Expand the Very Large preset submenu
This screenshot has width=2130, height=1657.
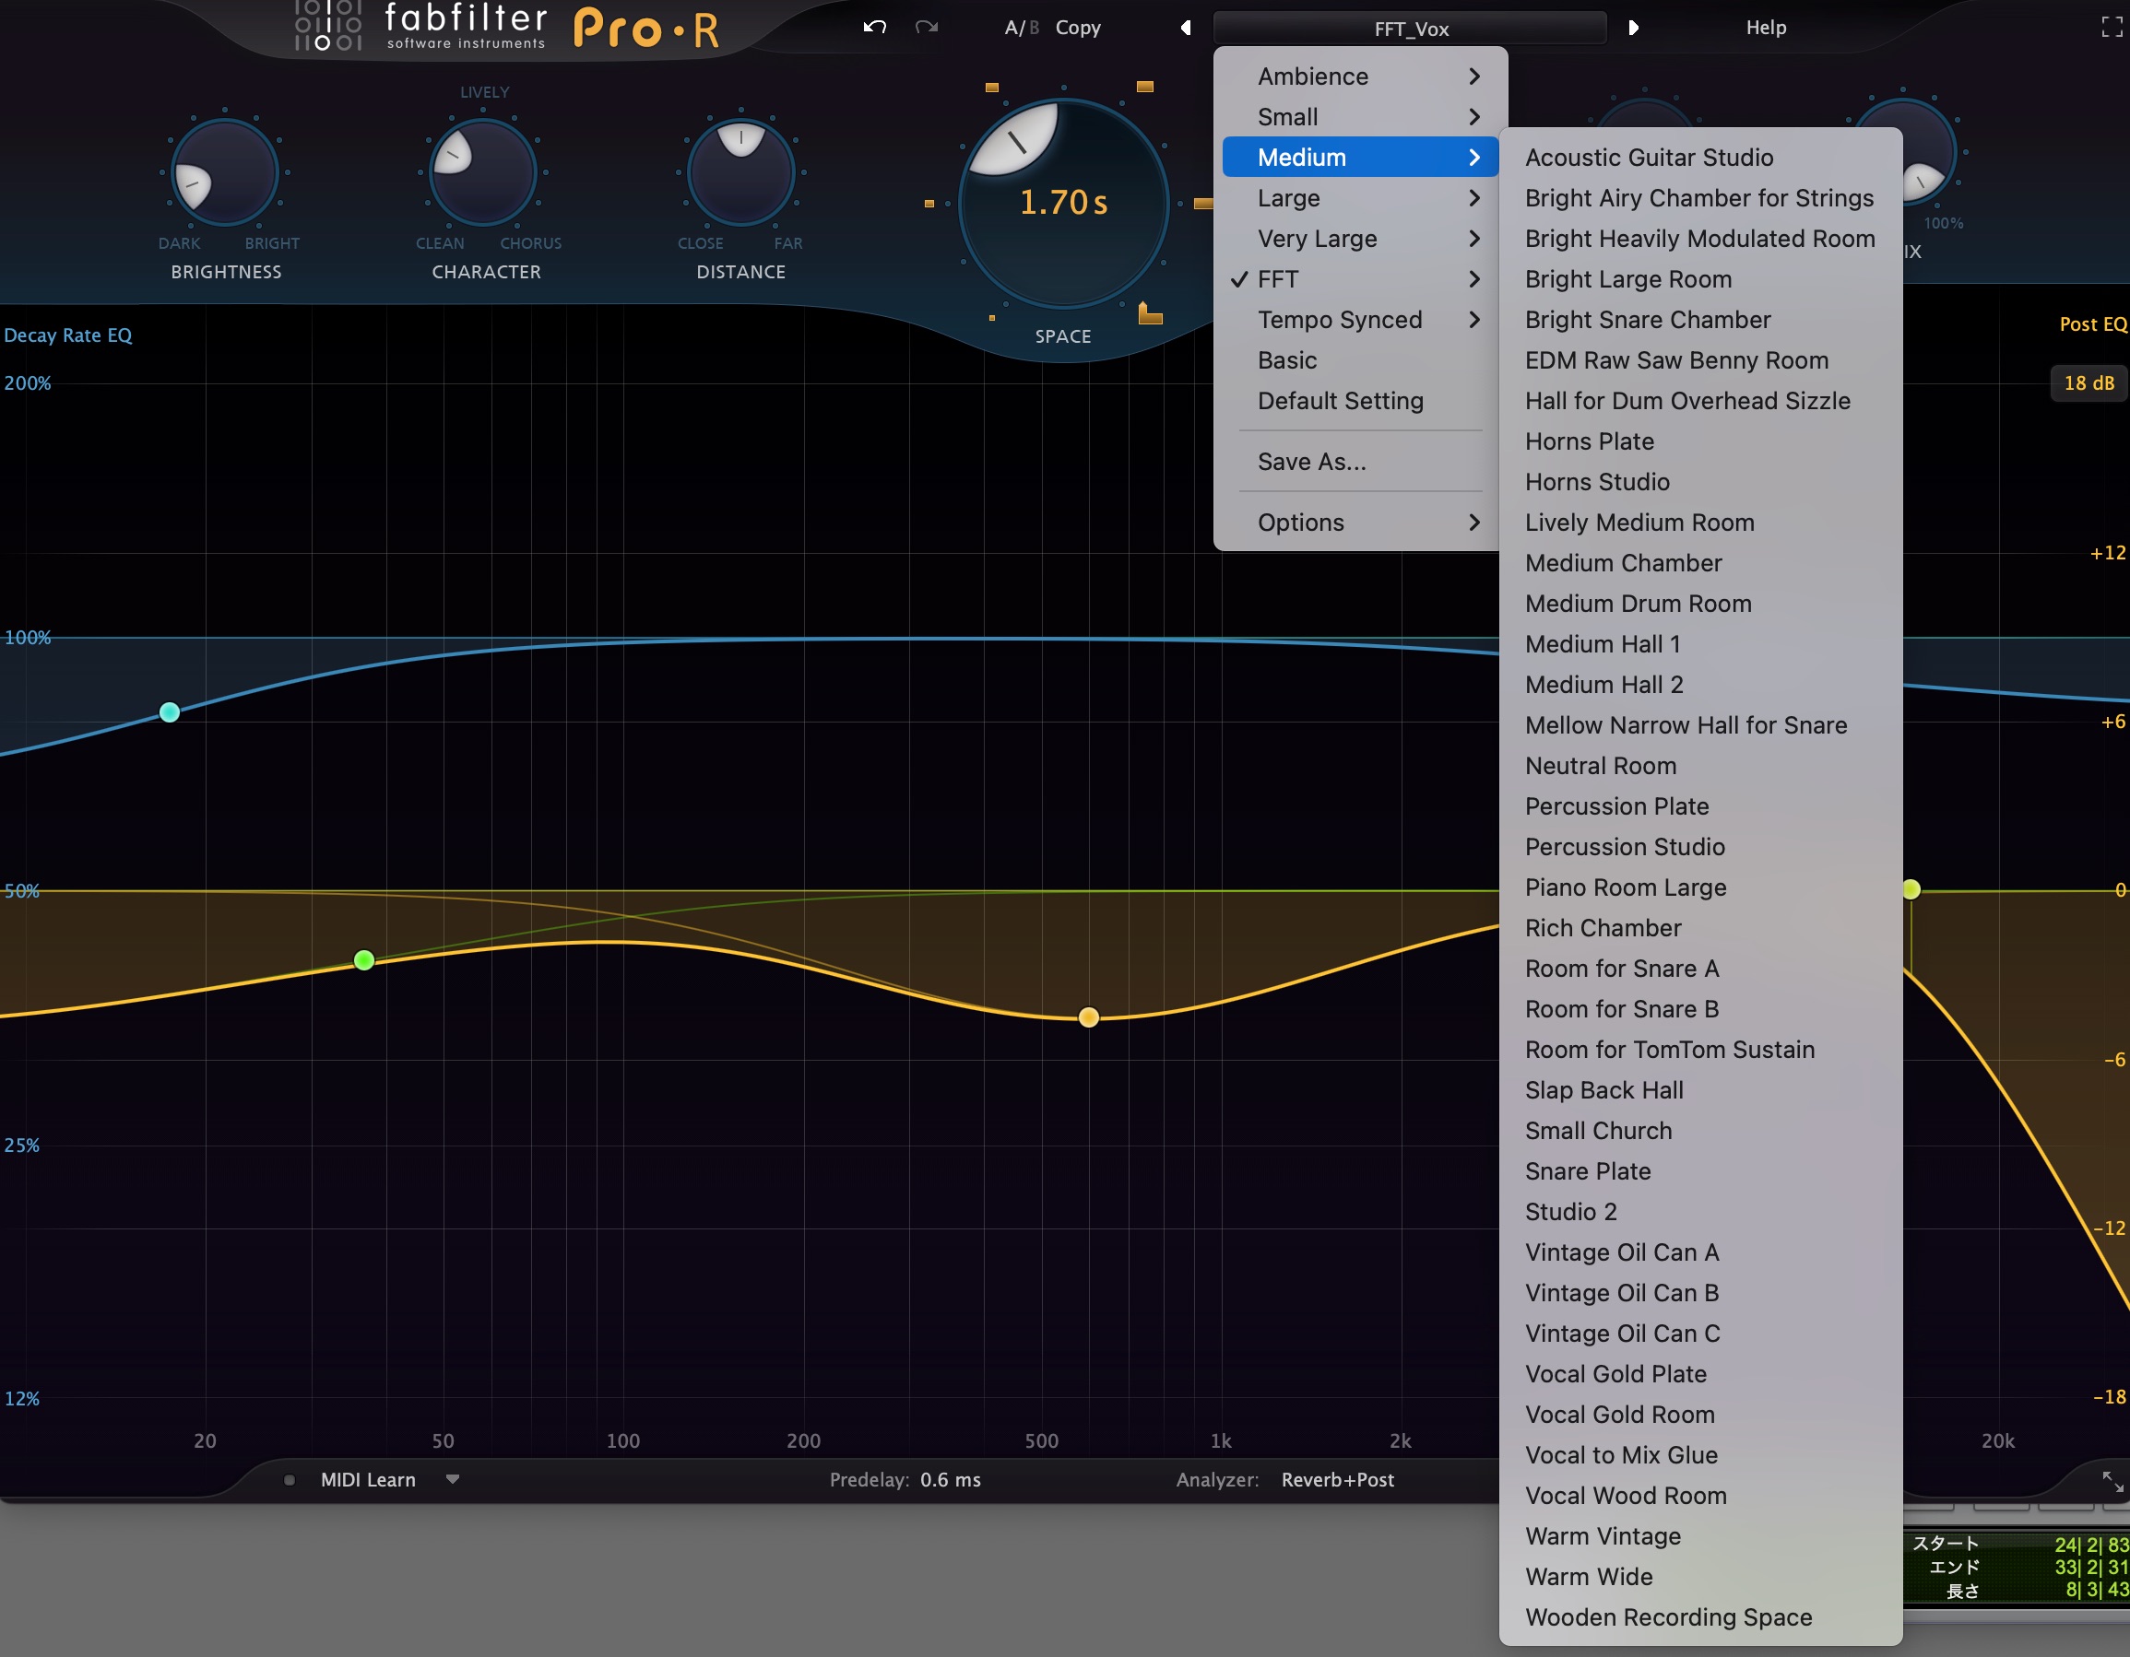click(1360, 239)
